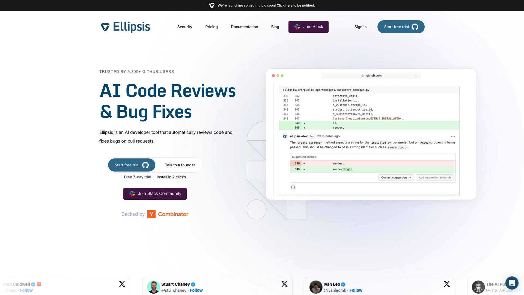This screenshot has height=295, width=524.
Task: Click the github.com address bar in mockup
Action: (371, 76)
